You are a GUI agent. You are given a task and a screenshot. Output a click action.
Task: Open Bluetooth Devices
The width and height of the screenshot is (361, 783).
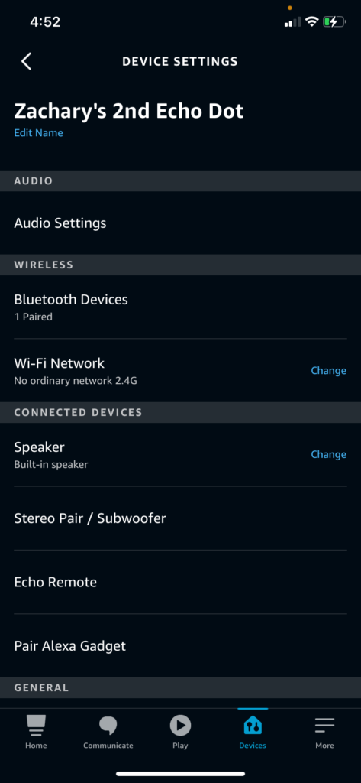(180, 307)
